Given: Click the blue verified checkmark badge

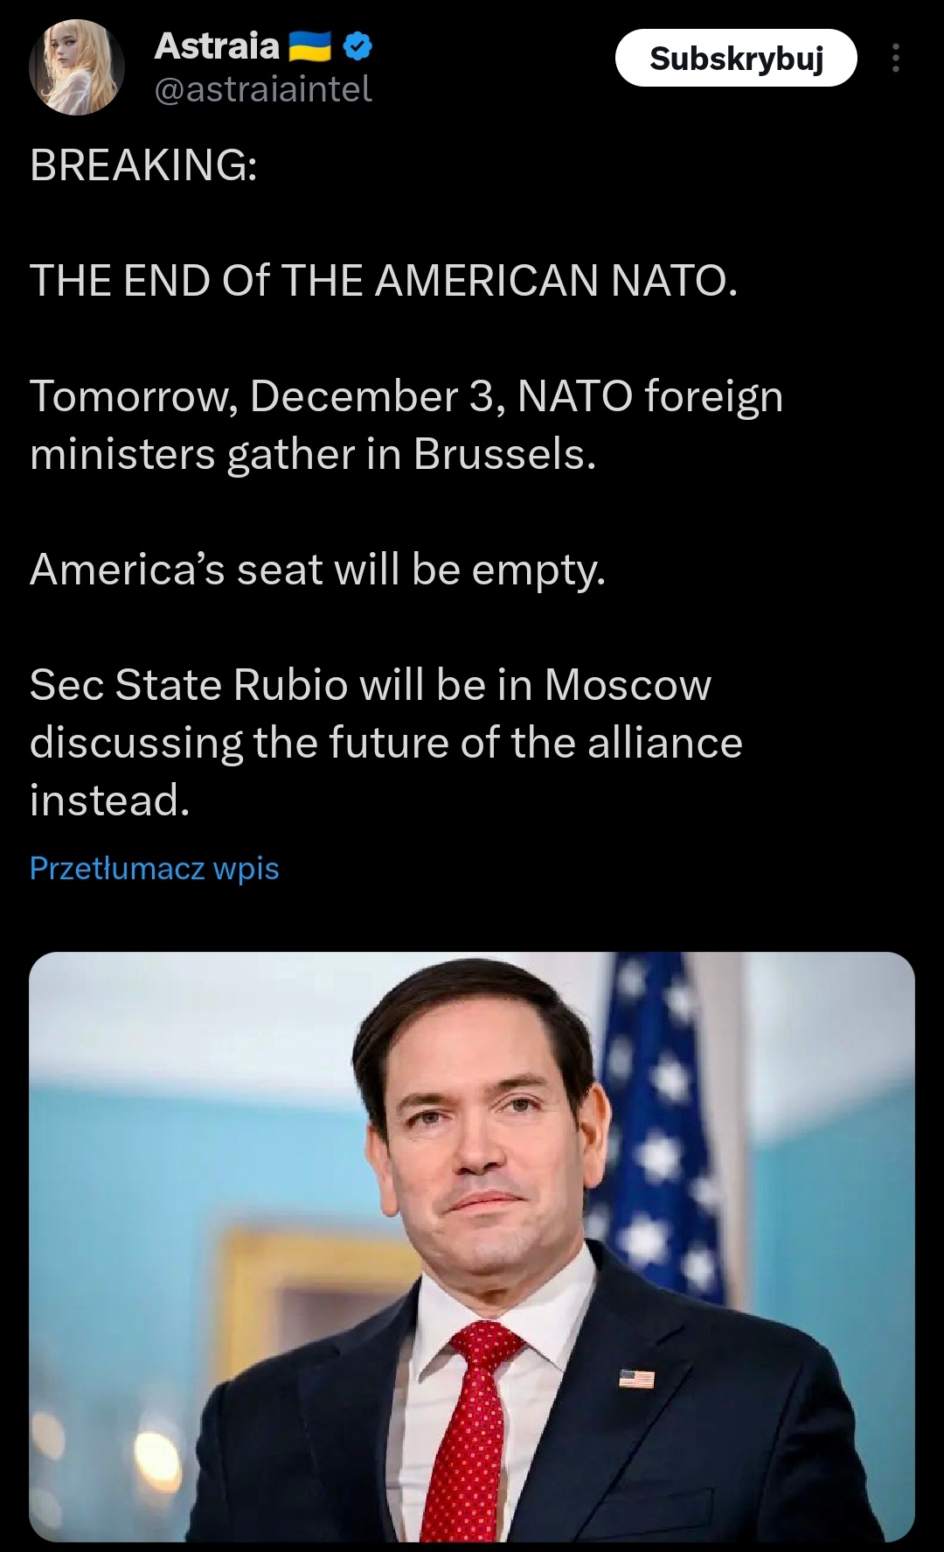Looking at the screenshot, I should 357,46.
